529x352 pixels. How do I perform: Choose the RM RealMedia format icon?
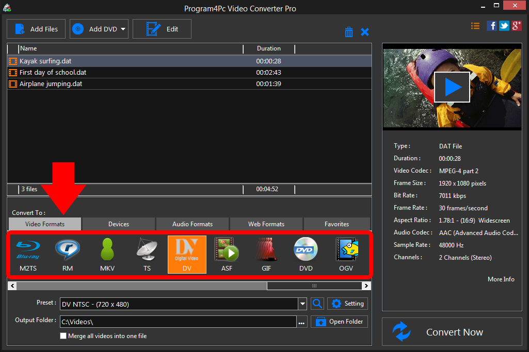click(x=68, y=255)
